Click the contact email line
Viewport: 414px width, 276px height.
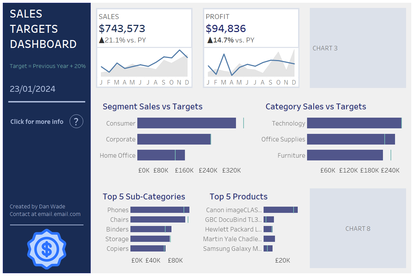click(45, 214)
